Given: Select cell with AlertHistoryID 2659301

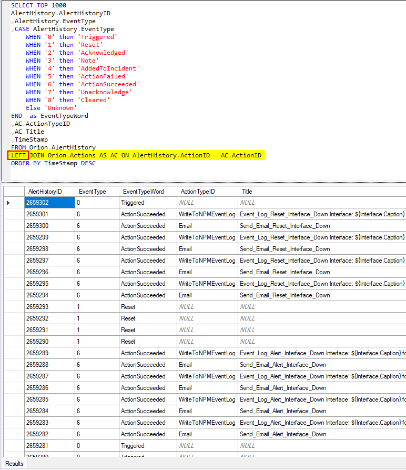Looking at the screenshot, I should [49, 214].
